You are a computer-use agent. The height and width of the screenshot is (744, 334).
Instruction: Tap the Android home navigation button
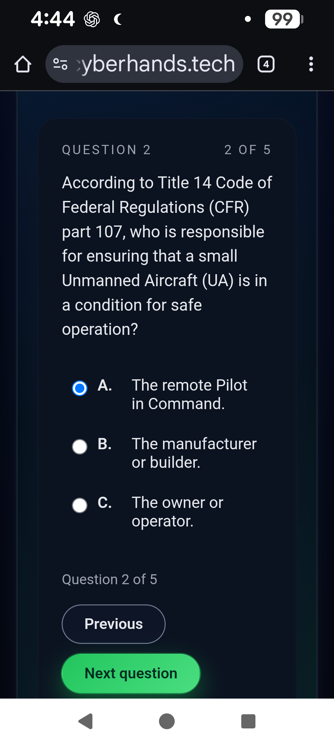(x=167, y=721)
